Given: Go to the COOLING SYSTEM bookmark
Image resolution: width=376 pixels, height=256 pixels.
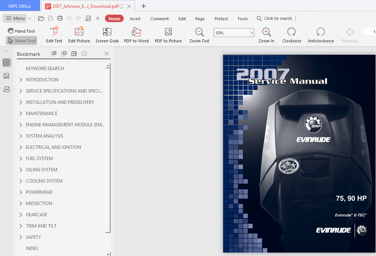Looking at the screenshot, I should coord(44,181).
